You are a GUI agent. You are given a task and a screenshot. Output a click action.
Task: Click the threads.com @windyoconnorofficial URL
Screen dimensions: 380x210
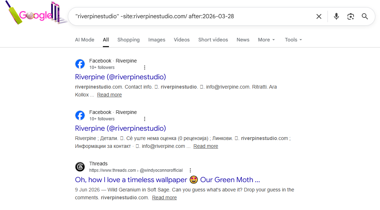coord(136,170)
